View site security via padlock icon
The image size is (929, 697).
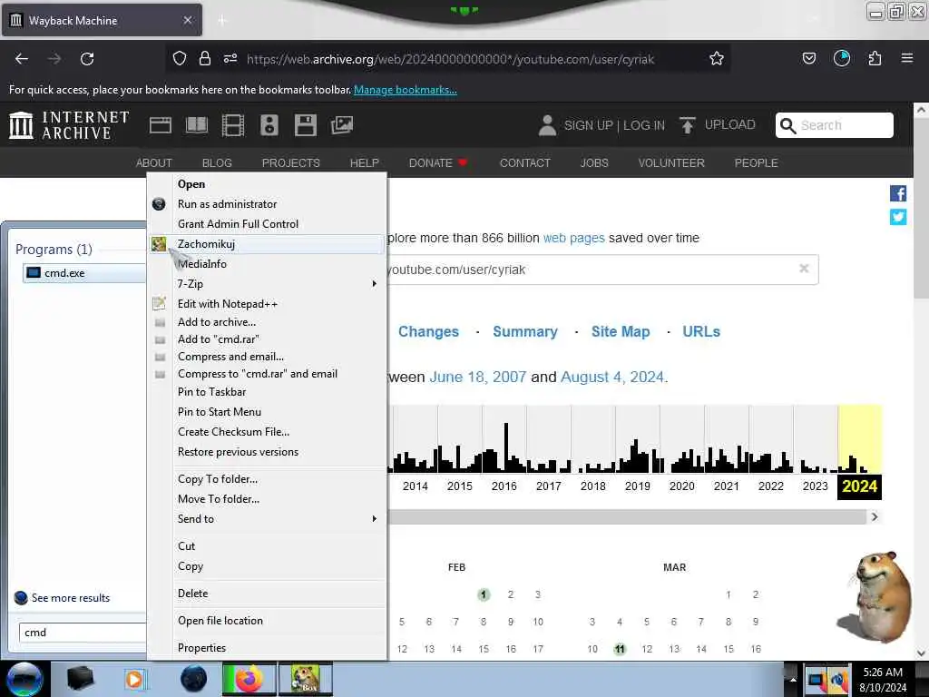(x=205, y=59)
